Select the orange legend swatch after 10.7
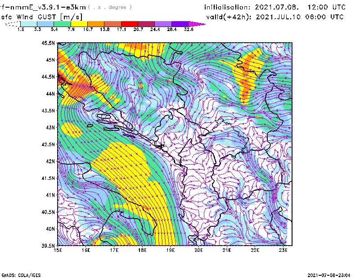 click(x=96, y=24)
